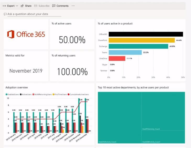Screen dimensions: 191x148
Task: Expand the Export dropdown chevron
Action: (x=17, y=6)
